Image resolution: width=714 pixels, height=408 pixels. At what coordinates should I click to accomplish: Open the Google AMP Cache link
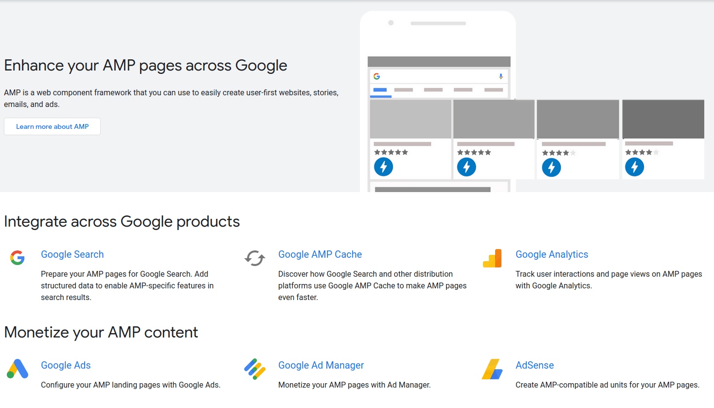(x=320, y=254)
